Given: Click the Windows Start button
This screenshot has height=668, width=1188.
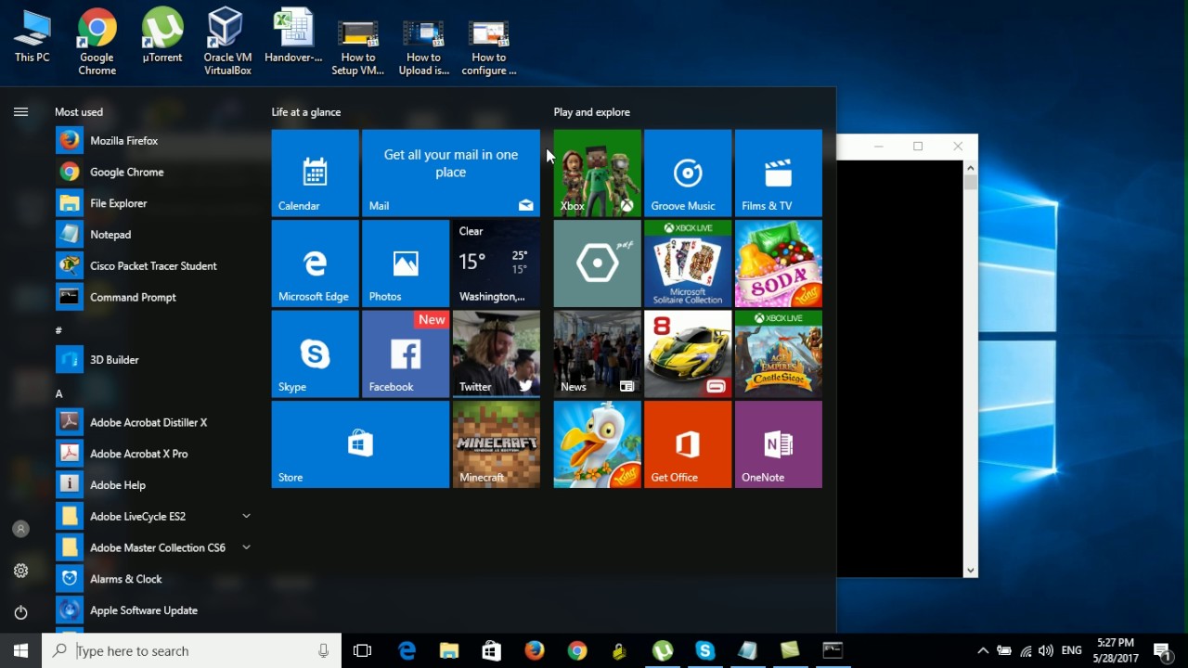Looking at the screenshot, I should 20,651.
